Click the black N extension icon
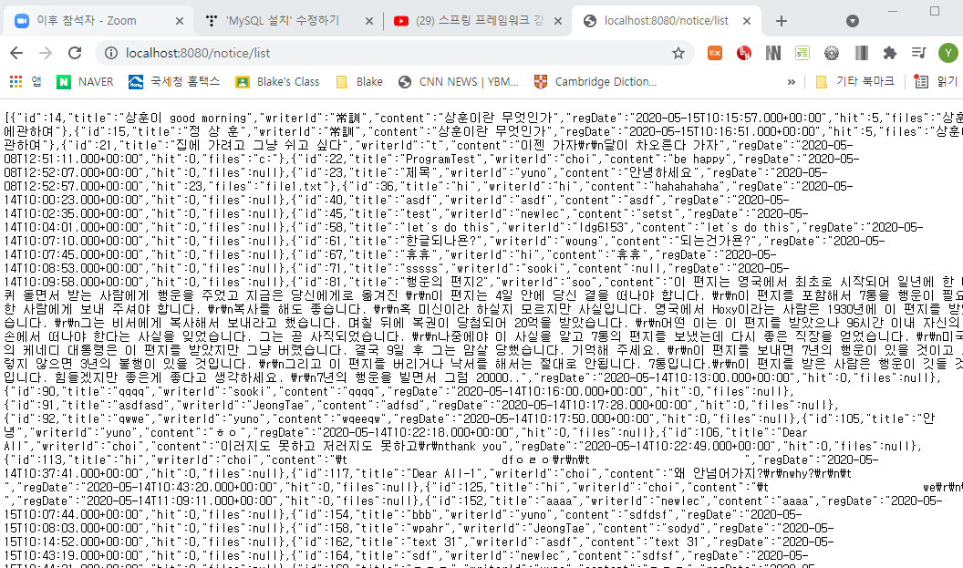This screenshot has height=568, width=963. pos(773,54)
